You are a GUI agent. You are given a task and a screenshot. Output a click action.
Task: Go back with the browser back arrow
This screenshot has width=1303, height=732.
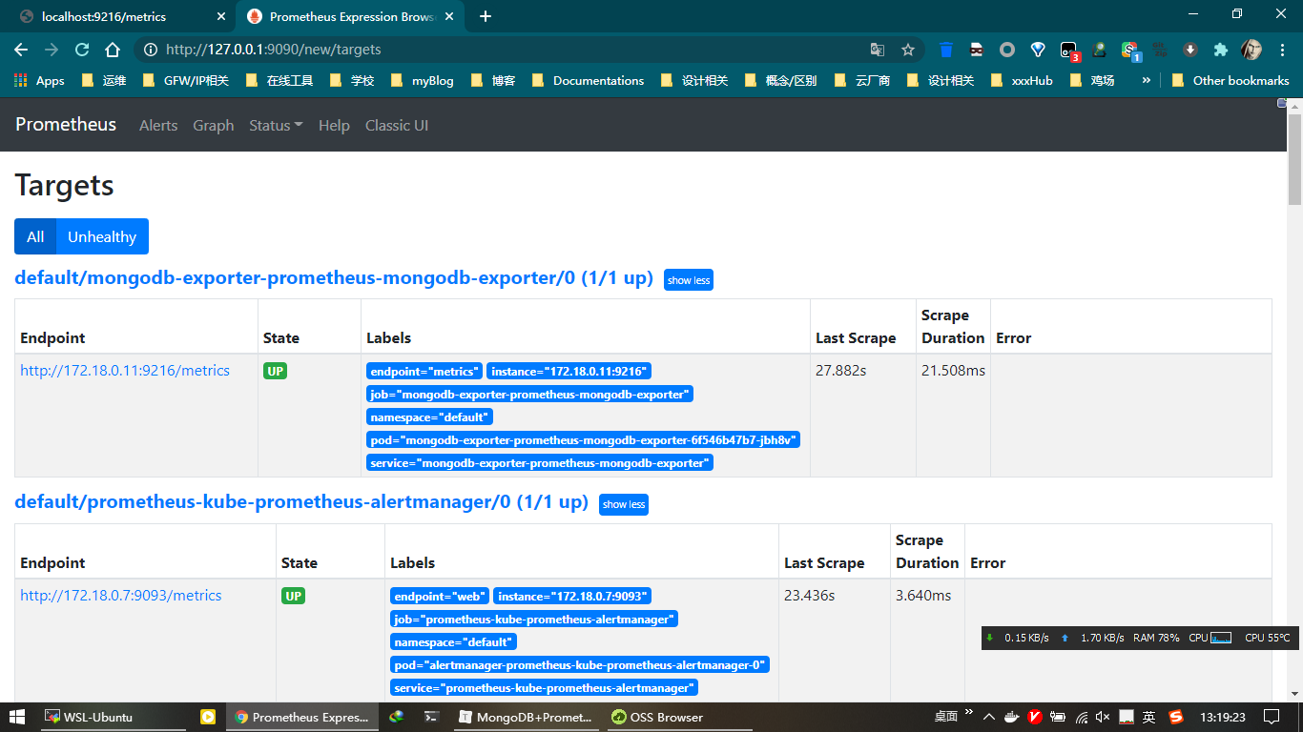point(21,50)
